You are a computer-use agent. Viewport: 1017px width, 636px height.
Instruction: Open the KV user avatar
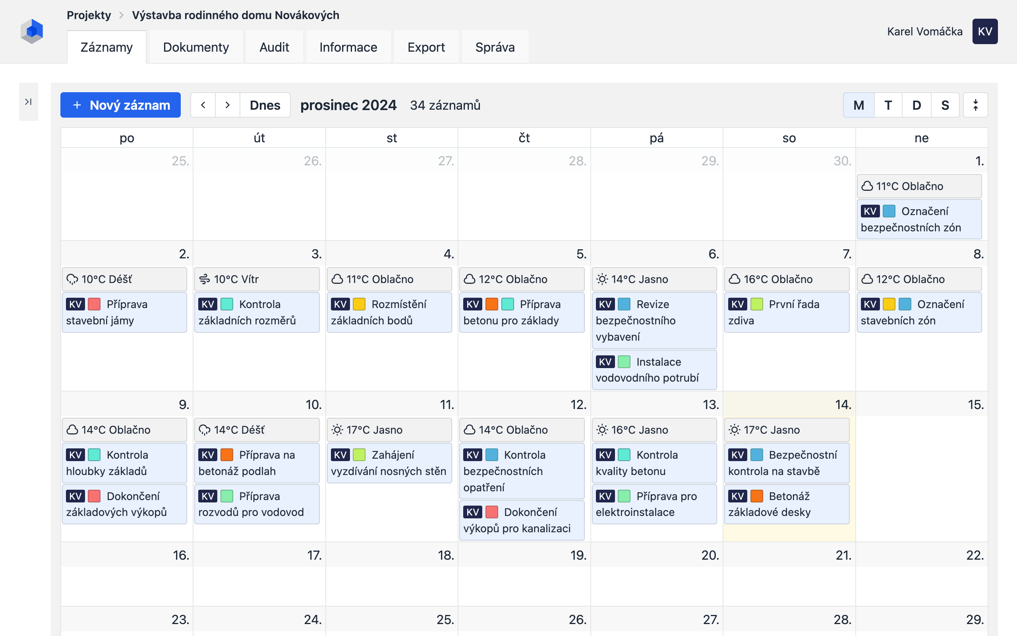point(985,31)
